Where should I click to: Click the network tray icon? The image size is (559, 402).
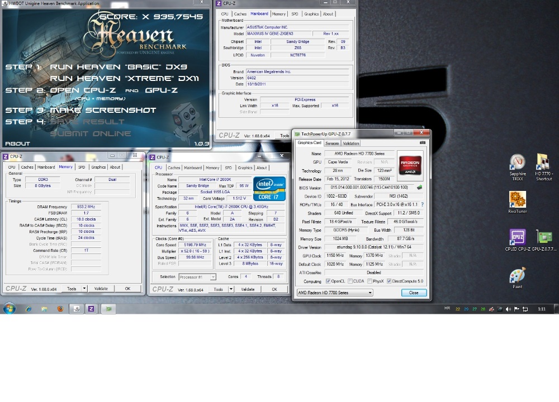pyautogui.click(x=525, y=309)
